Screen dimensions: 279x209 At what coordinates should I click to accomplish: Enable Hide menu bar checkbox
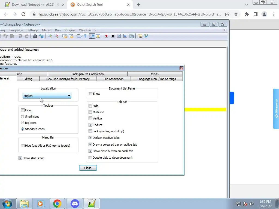click(23, 146)
